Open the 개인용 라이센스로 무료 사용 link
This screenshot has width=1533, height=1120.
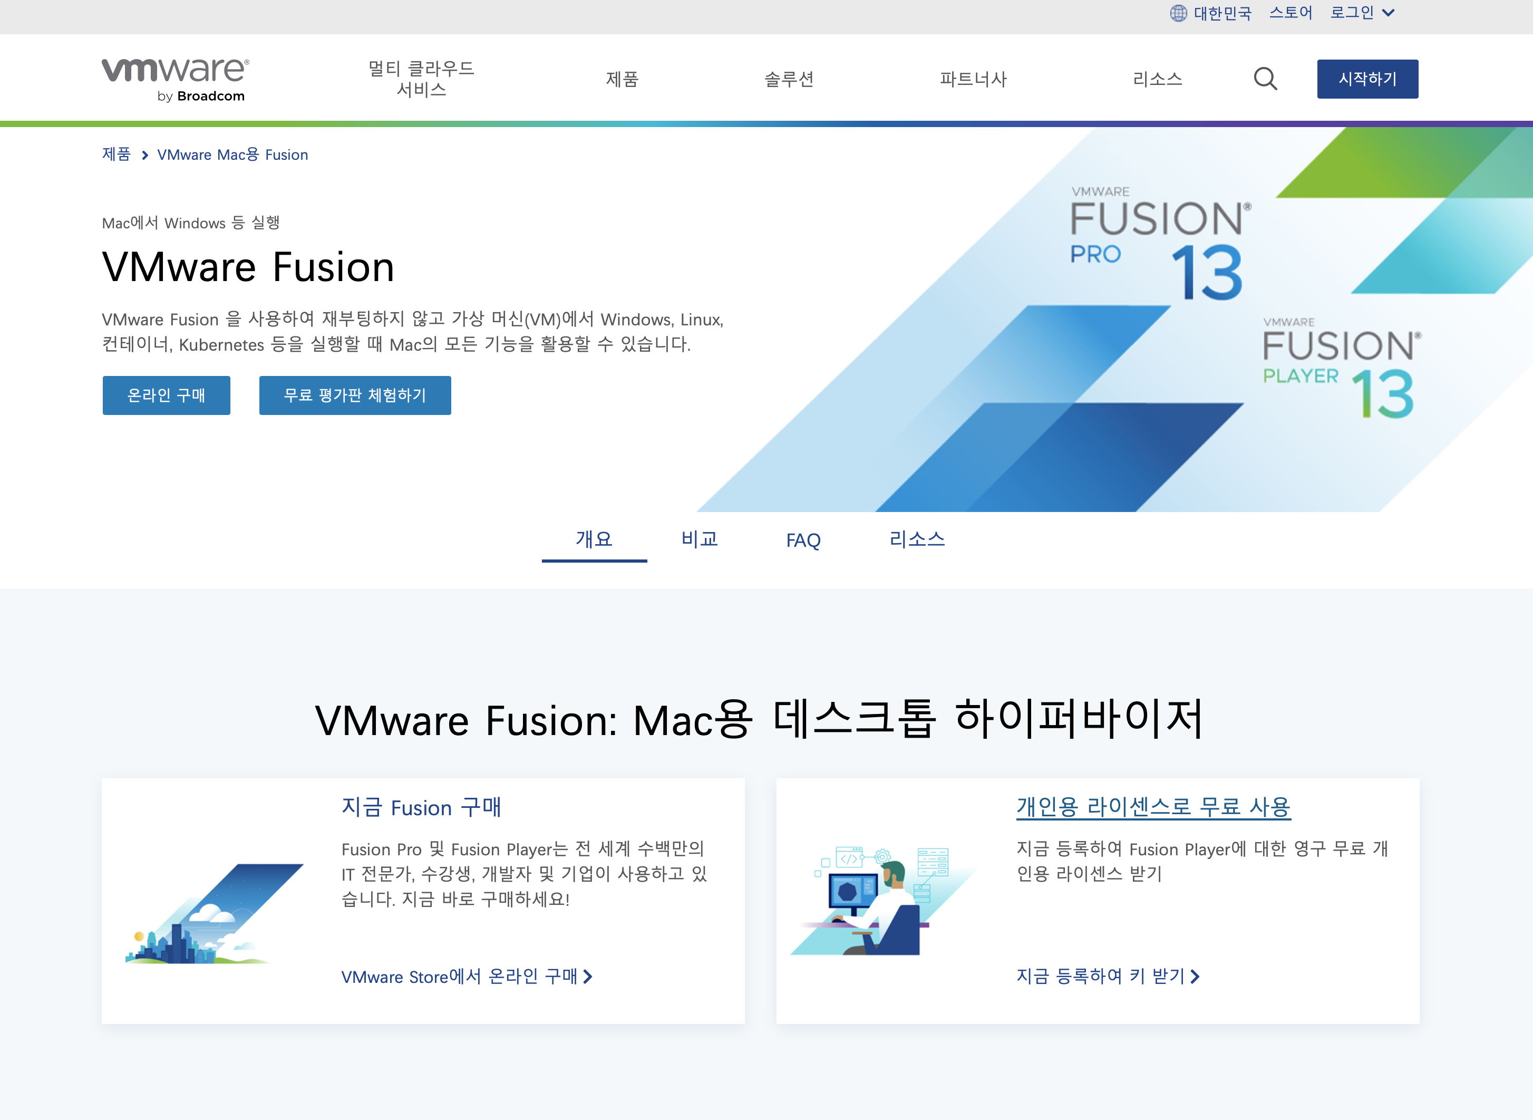(x=1153, y=807)
